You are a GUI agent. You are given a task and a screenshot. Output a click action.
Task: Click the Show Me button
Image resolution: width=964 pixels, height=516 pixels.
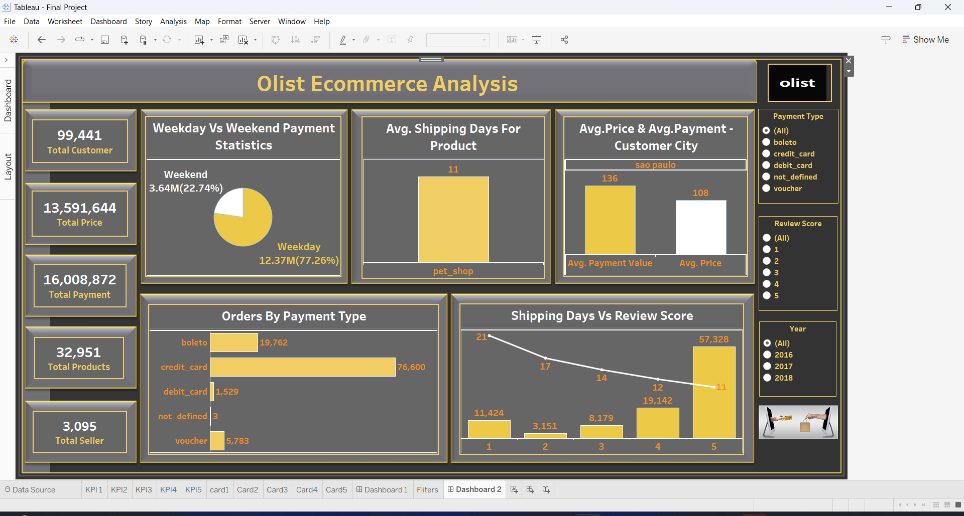[x=925, y=40]
